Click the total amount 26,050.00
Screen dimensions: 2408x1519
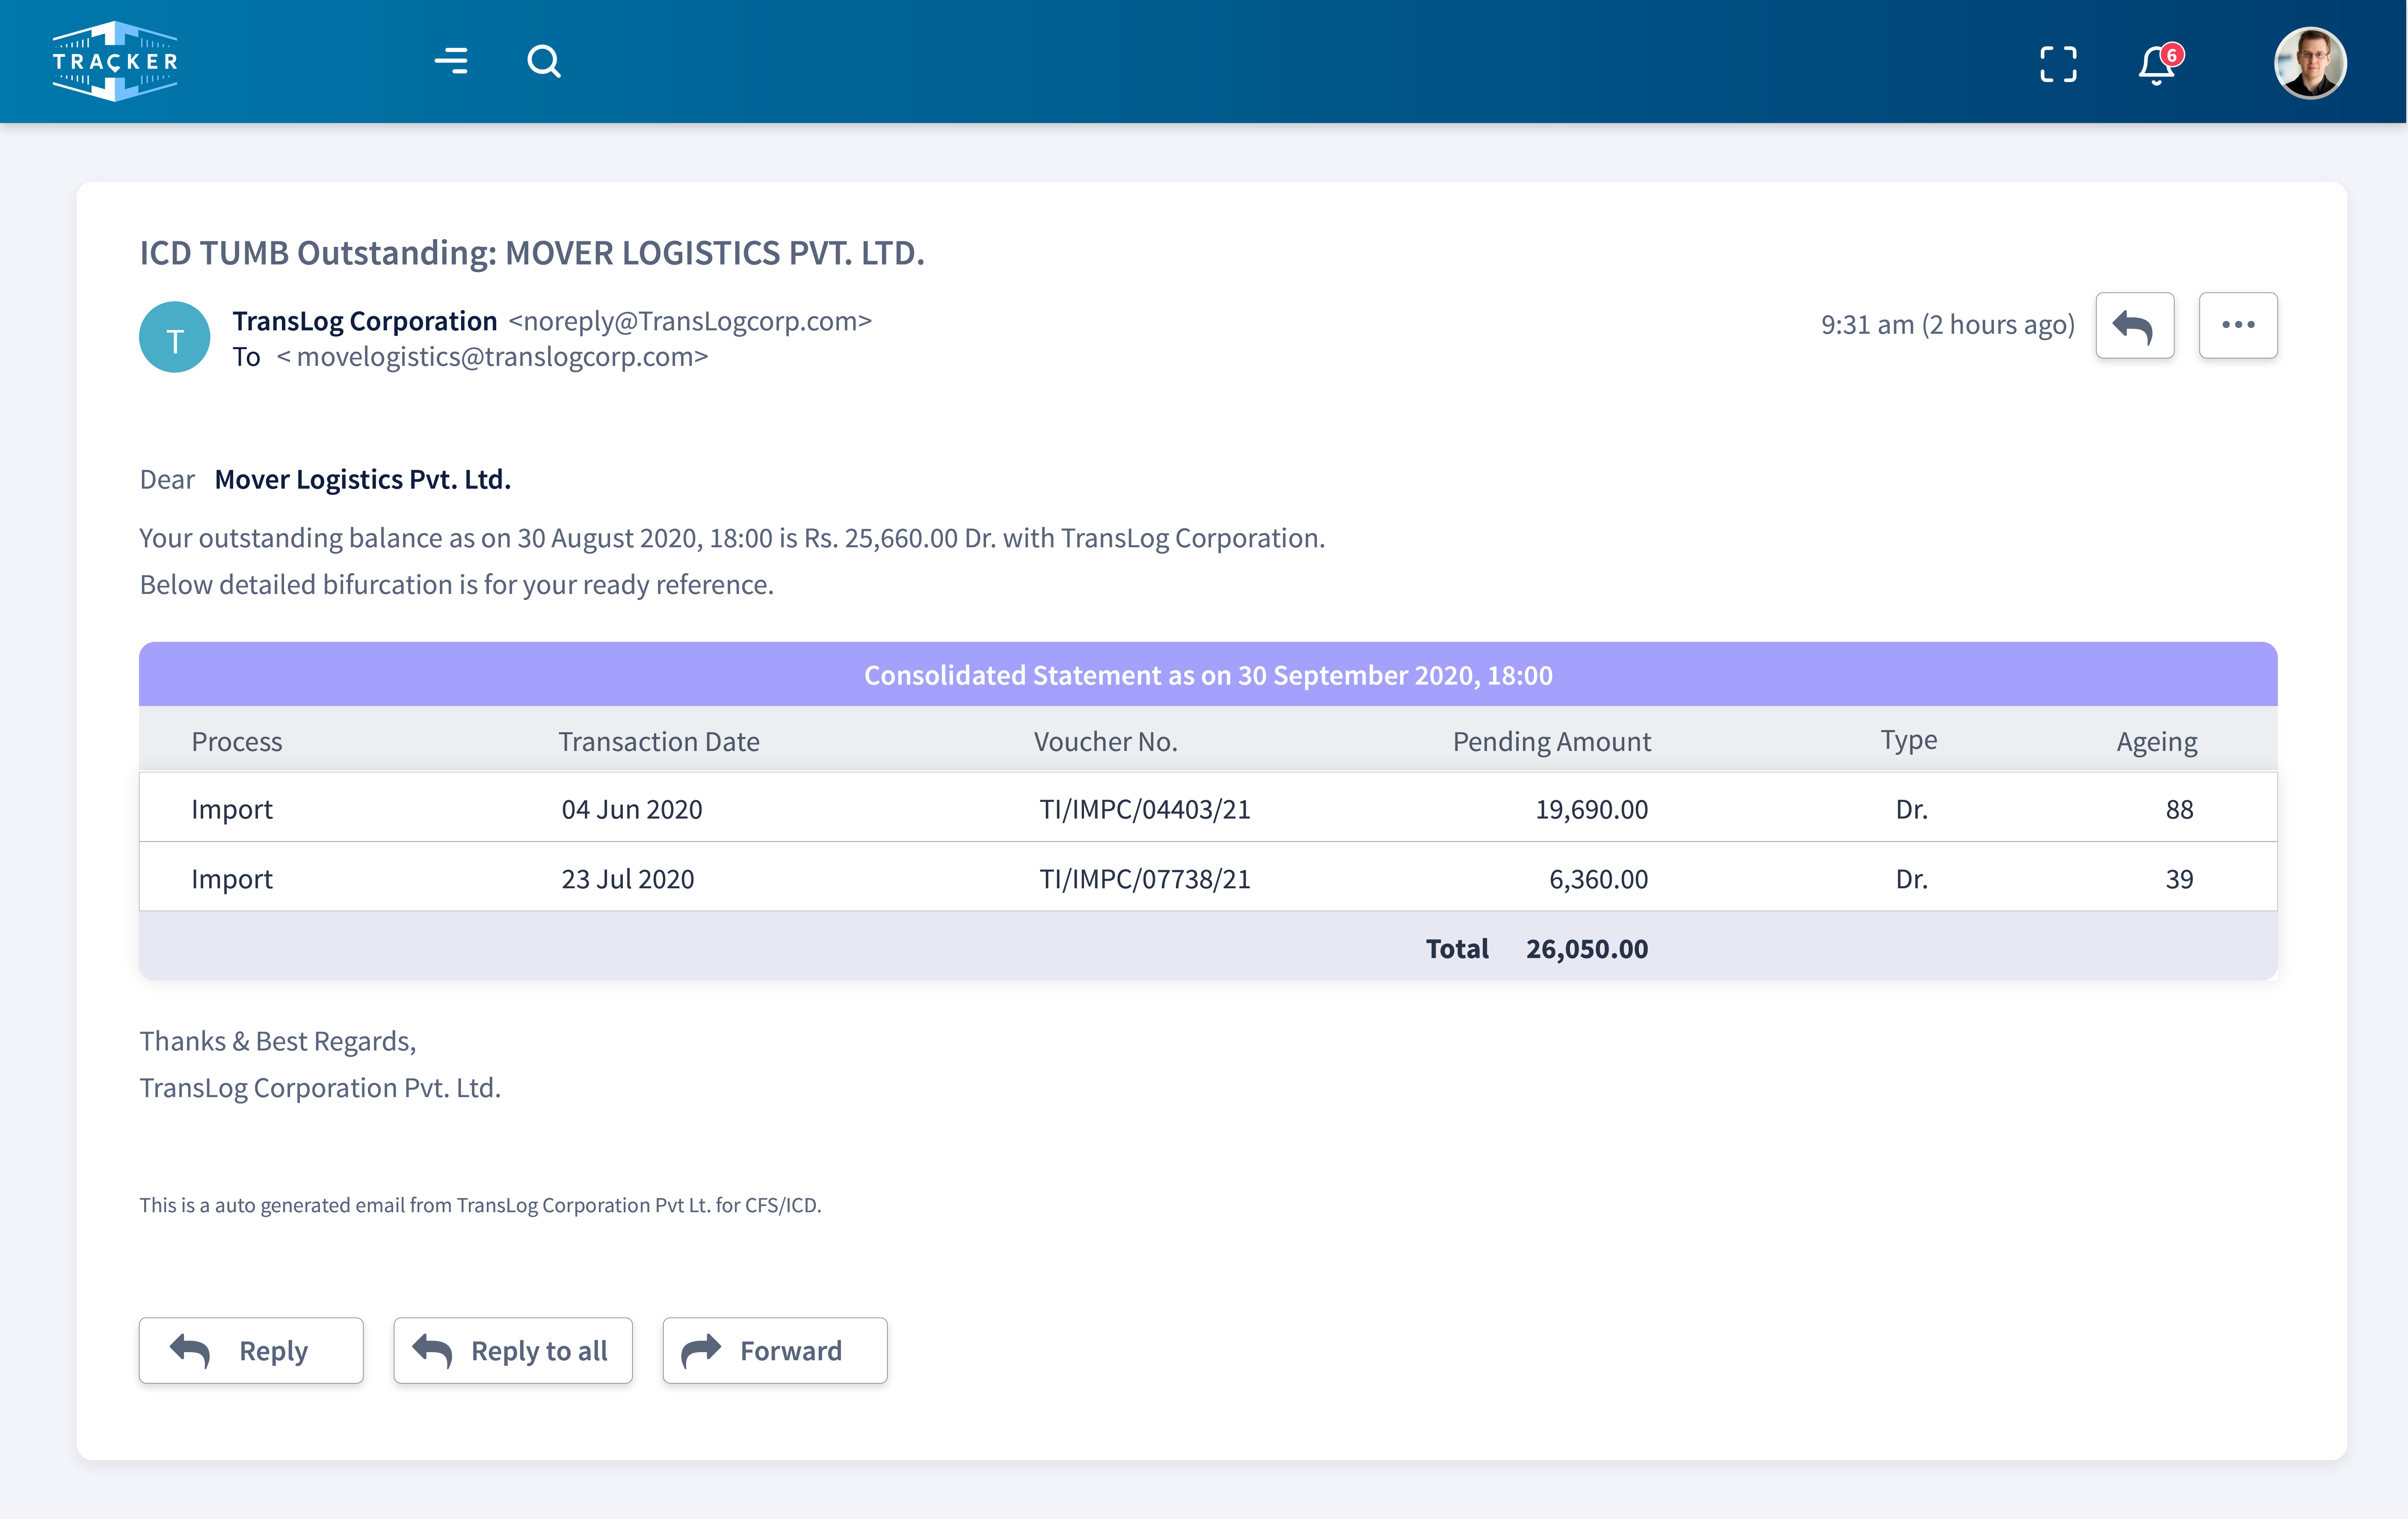click(x=1587, y=949)
